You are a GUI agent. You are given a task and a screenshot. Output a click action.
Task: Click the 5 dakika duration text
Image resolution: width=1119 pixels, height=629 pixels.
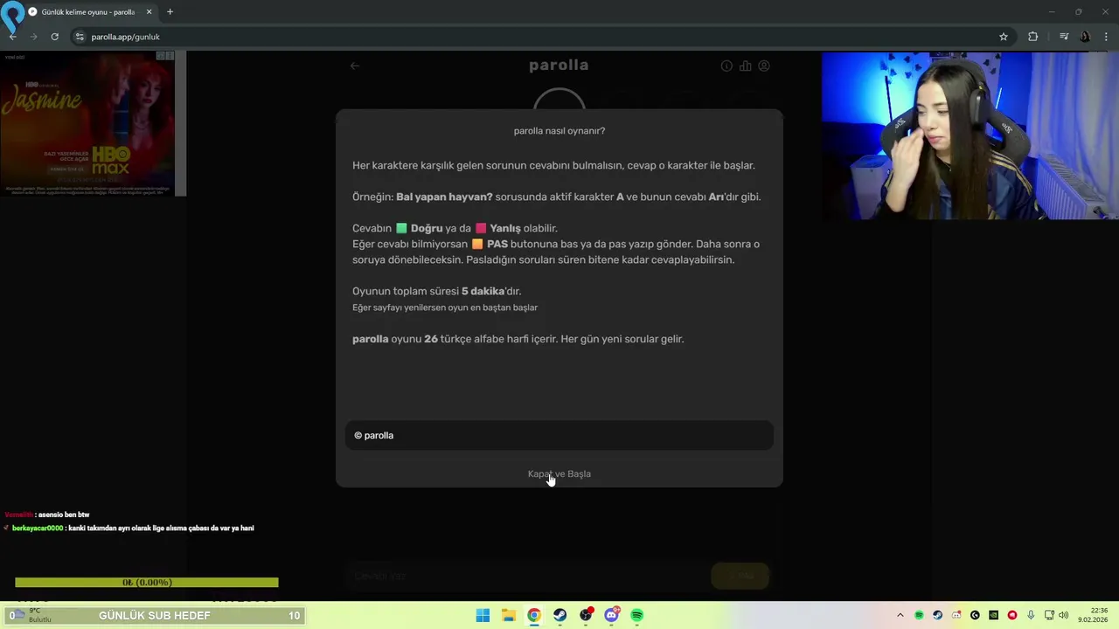[x=483, y=291]
